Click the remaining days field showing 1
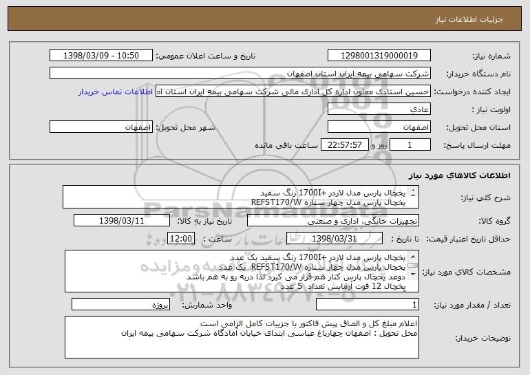The image size is (530, 375). 410,145
